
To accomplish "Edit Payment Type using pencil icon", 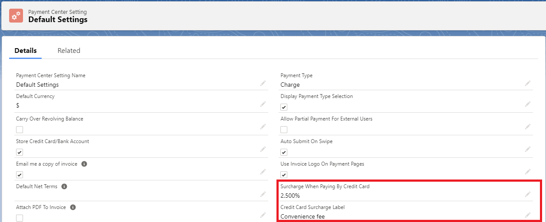I will coord(527,83).
